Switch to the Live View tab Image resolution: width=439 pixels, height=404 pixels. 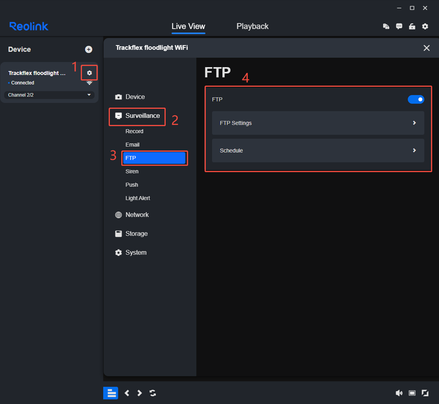pos(188,26)
